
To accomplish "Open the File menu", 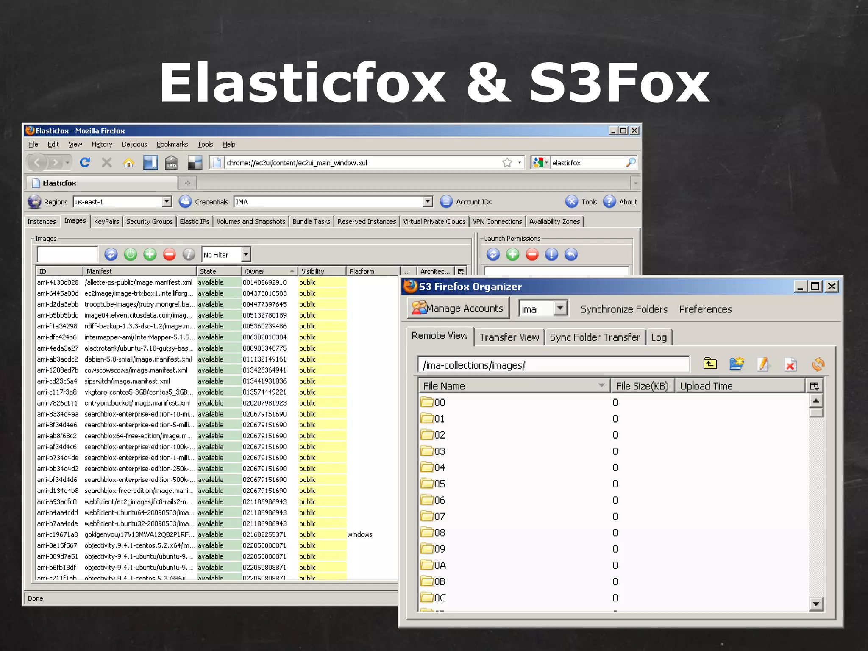I will click(33, 144).
